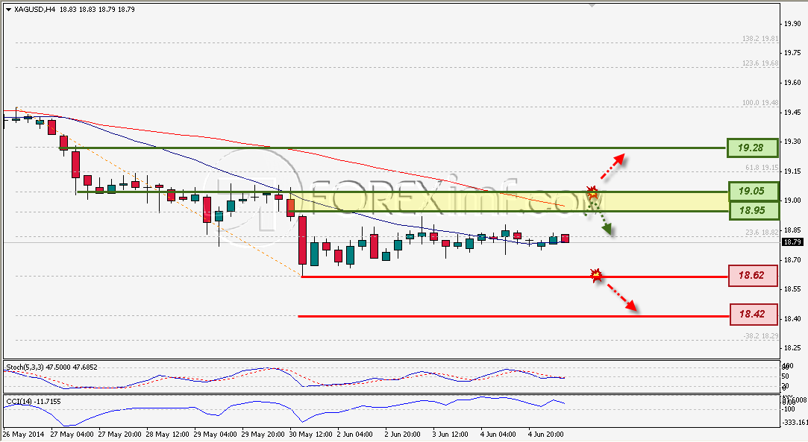Click the 19.28 resistance level label
The height and width of the screenshot is (442, 808).
[752, 148]
